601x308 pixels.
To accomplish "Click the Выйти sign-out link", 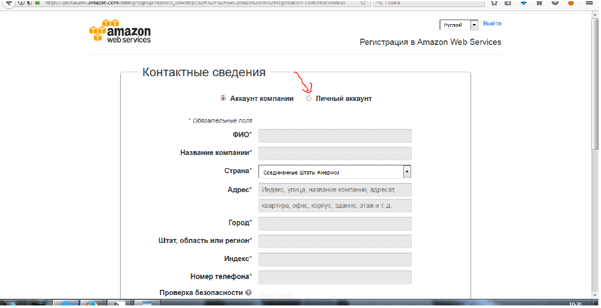I will tap(492, 23).
